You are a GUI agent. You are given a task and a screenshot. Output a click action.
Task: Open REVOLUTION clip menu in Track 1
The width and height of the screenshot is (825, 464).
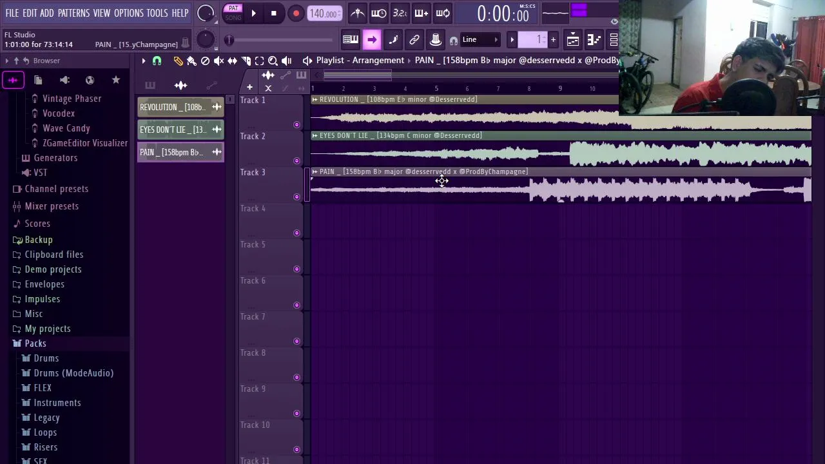(x=315, y=99)
